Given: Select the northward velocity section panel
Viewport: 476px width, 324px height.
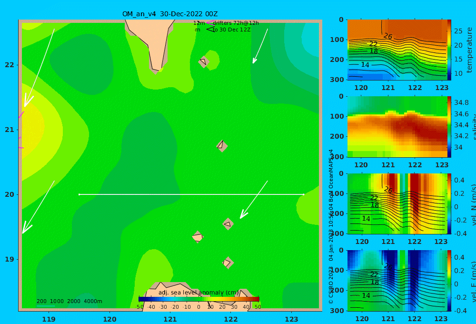Looking at the screenshot, I should click(x=397, y=203).
